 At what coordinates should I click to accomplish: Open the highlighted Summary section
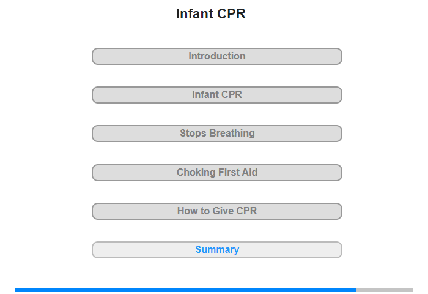coord(217,250)
